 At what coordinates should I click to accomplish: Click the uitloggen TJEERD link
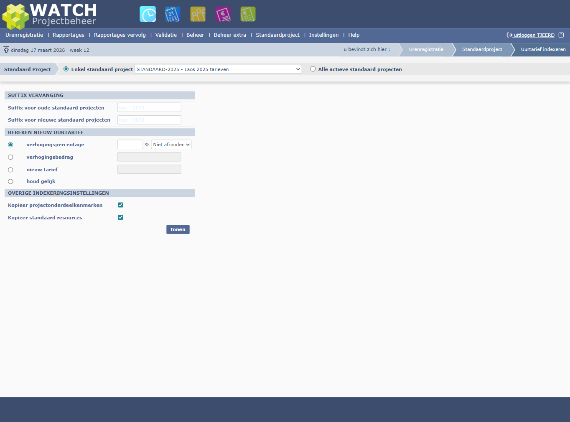(534, 35)
